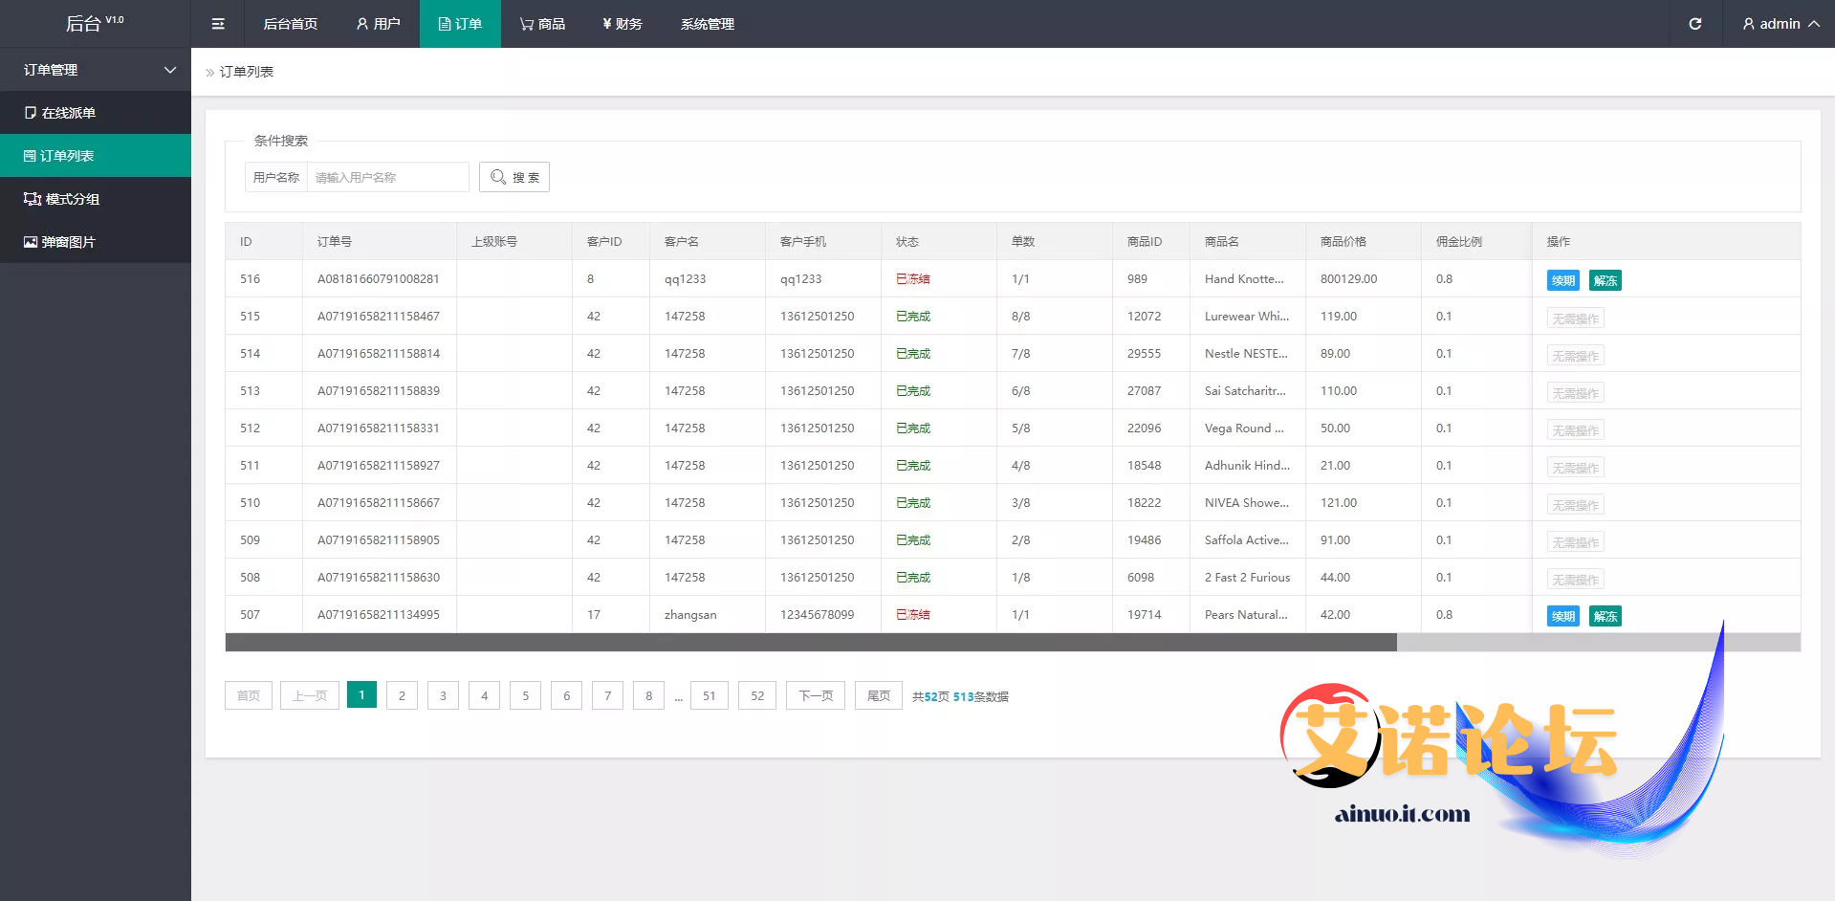The image size is (1835, 901).
Task: Click the 后台 V1.0 logo
Action: [95, 23]
